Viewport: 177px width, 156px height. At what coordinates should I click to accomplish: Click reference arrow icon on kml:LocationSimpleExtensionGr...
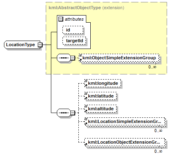click(x=86, y=124)
